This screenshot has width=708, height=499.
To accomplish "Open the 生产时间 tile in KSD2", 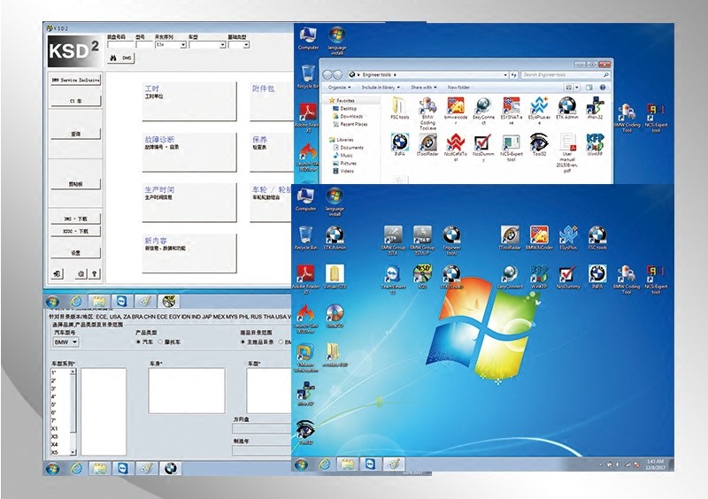I will (189, 203).
